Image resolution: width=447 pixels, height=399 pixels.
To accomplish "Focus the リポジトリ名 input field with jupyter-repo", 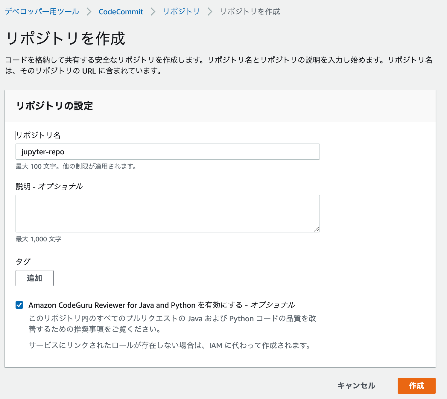I will point(168,152).
